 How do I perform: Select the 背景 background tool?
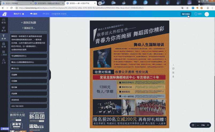[x=3, y=45]
